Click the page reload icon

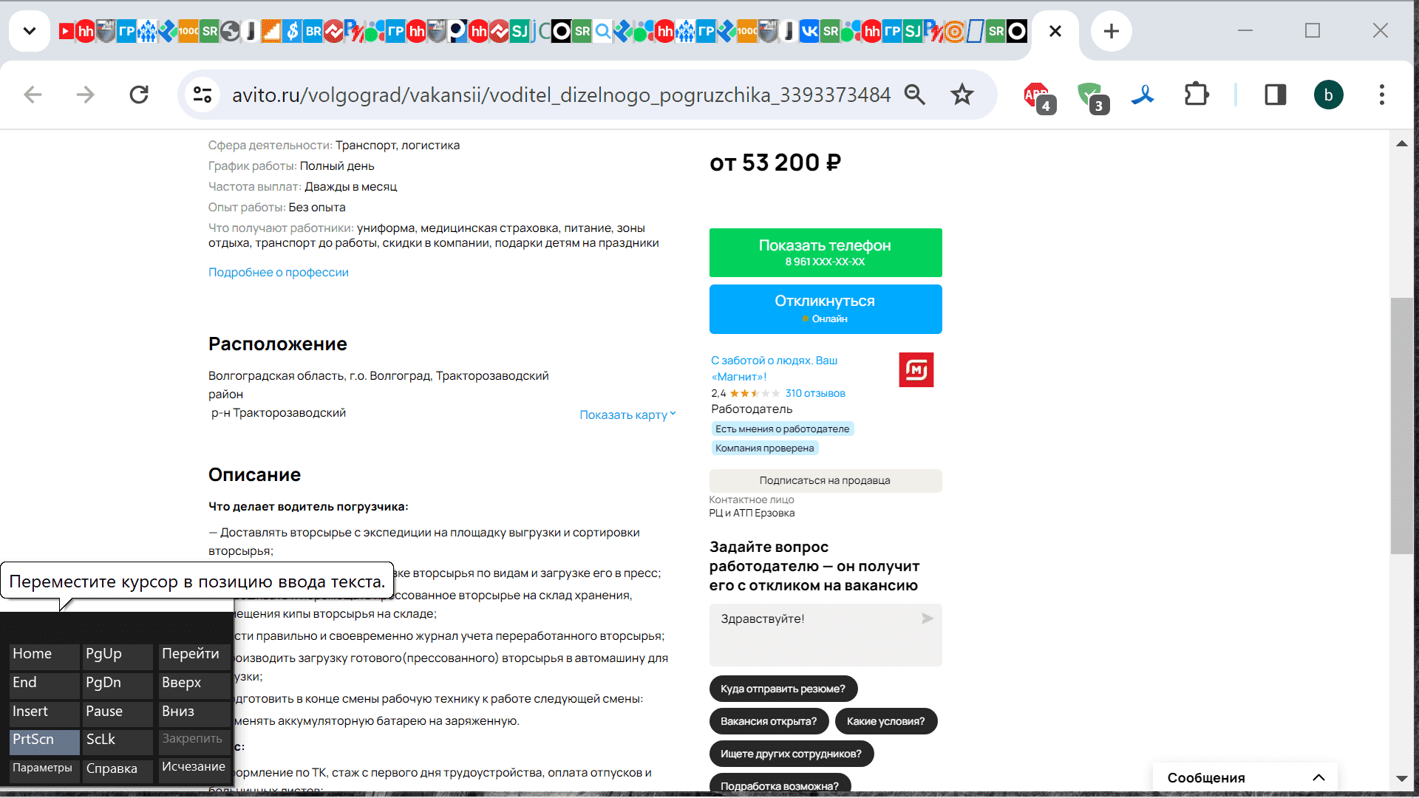tap(139, 95)
